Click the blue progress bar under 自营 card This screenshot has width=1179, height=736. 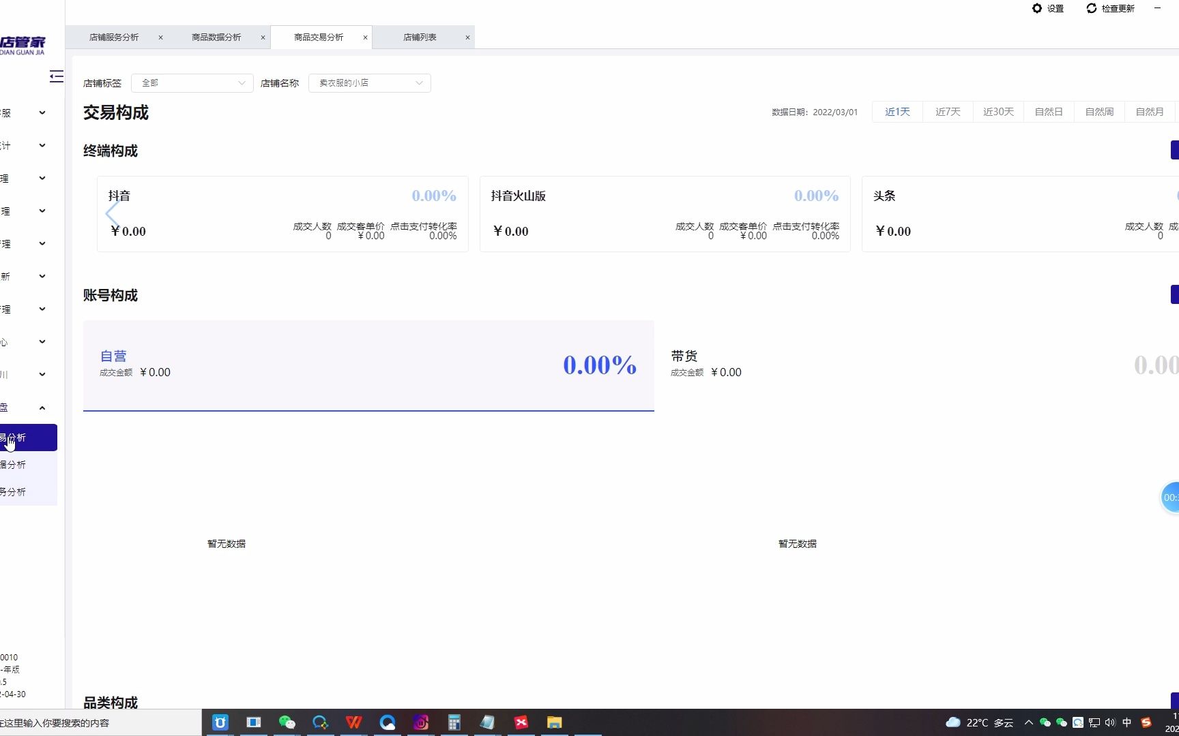tap(368, 410)
